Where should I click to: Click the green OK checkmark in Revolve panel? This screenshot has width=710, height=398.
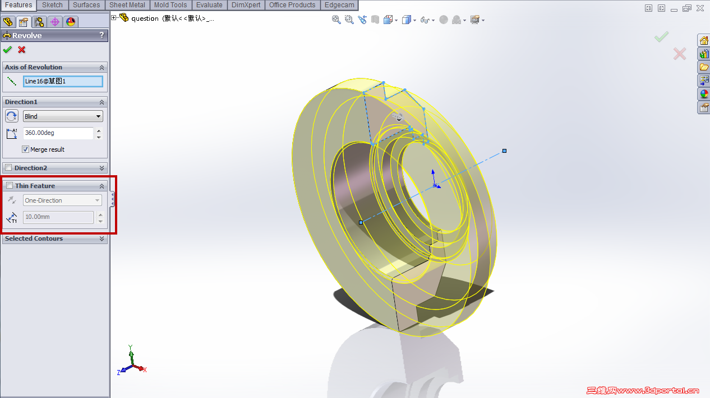point(7,49)
